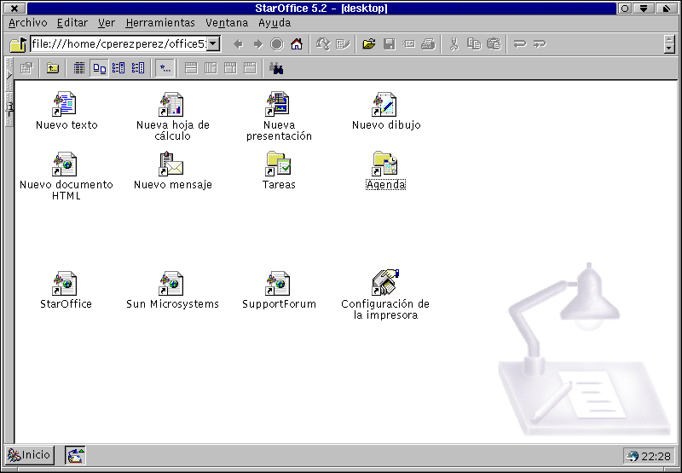Click the Nuevo dibujo icon

pyautogui.click(x=385, y=105)
